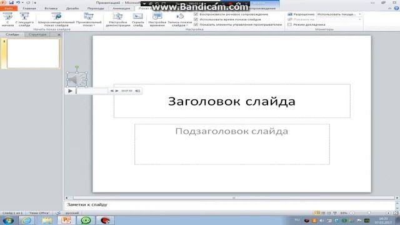This screenshot has width=400, height=225.
Task: Toggle Воспроизвести речевое сопровождение checkbox
Action: 196,14
